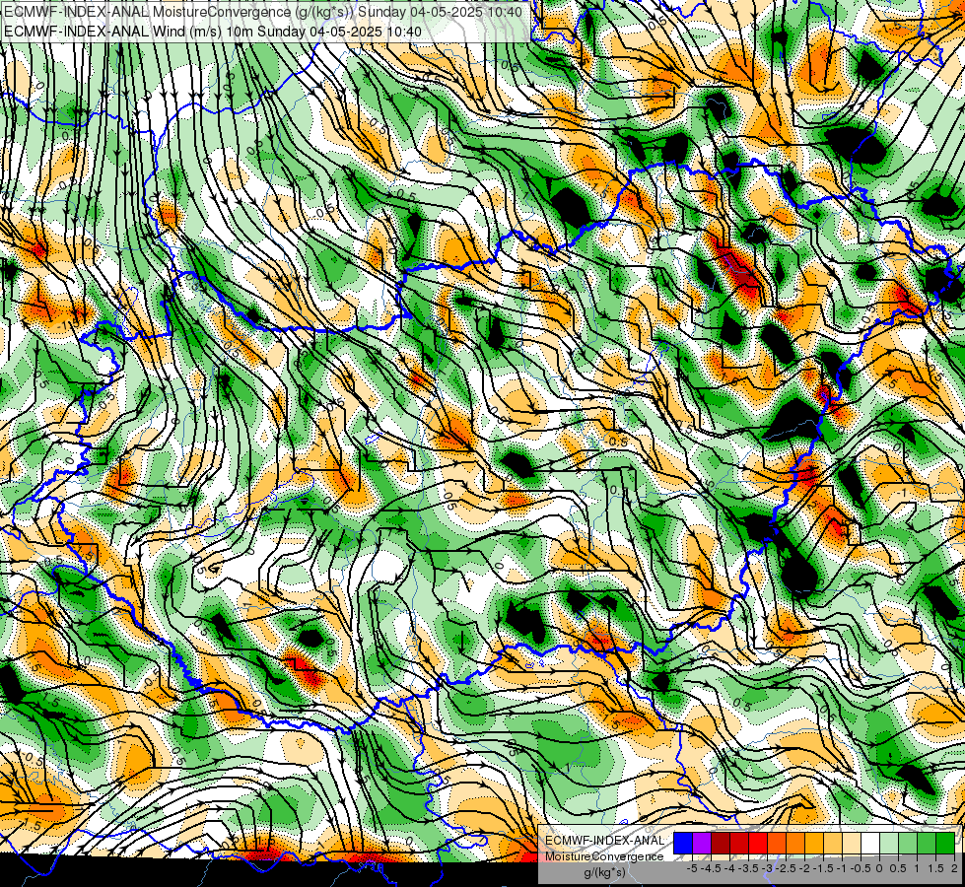Click the "g/(kg*s)" unit label in legend
Image resolution: width=965 pixels, height=887 pixels.
(x=604, y=873)
